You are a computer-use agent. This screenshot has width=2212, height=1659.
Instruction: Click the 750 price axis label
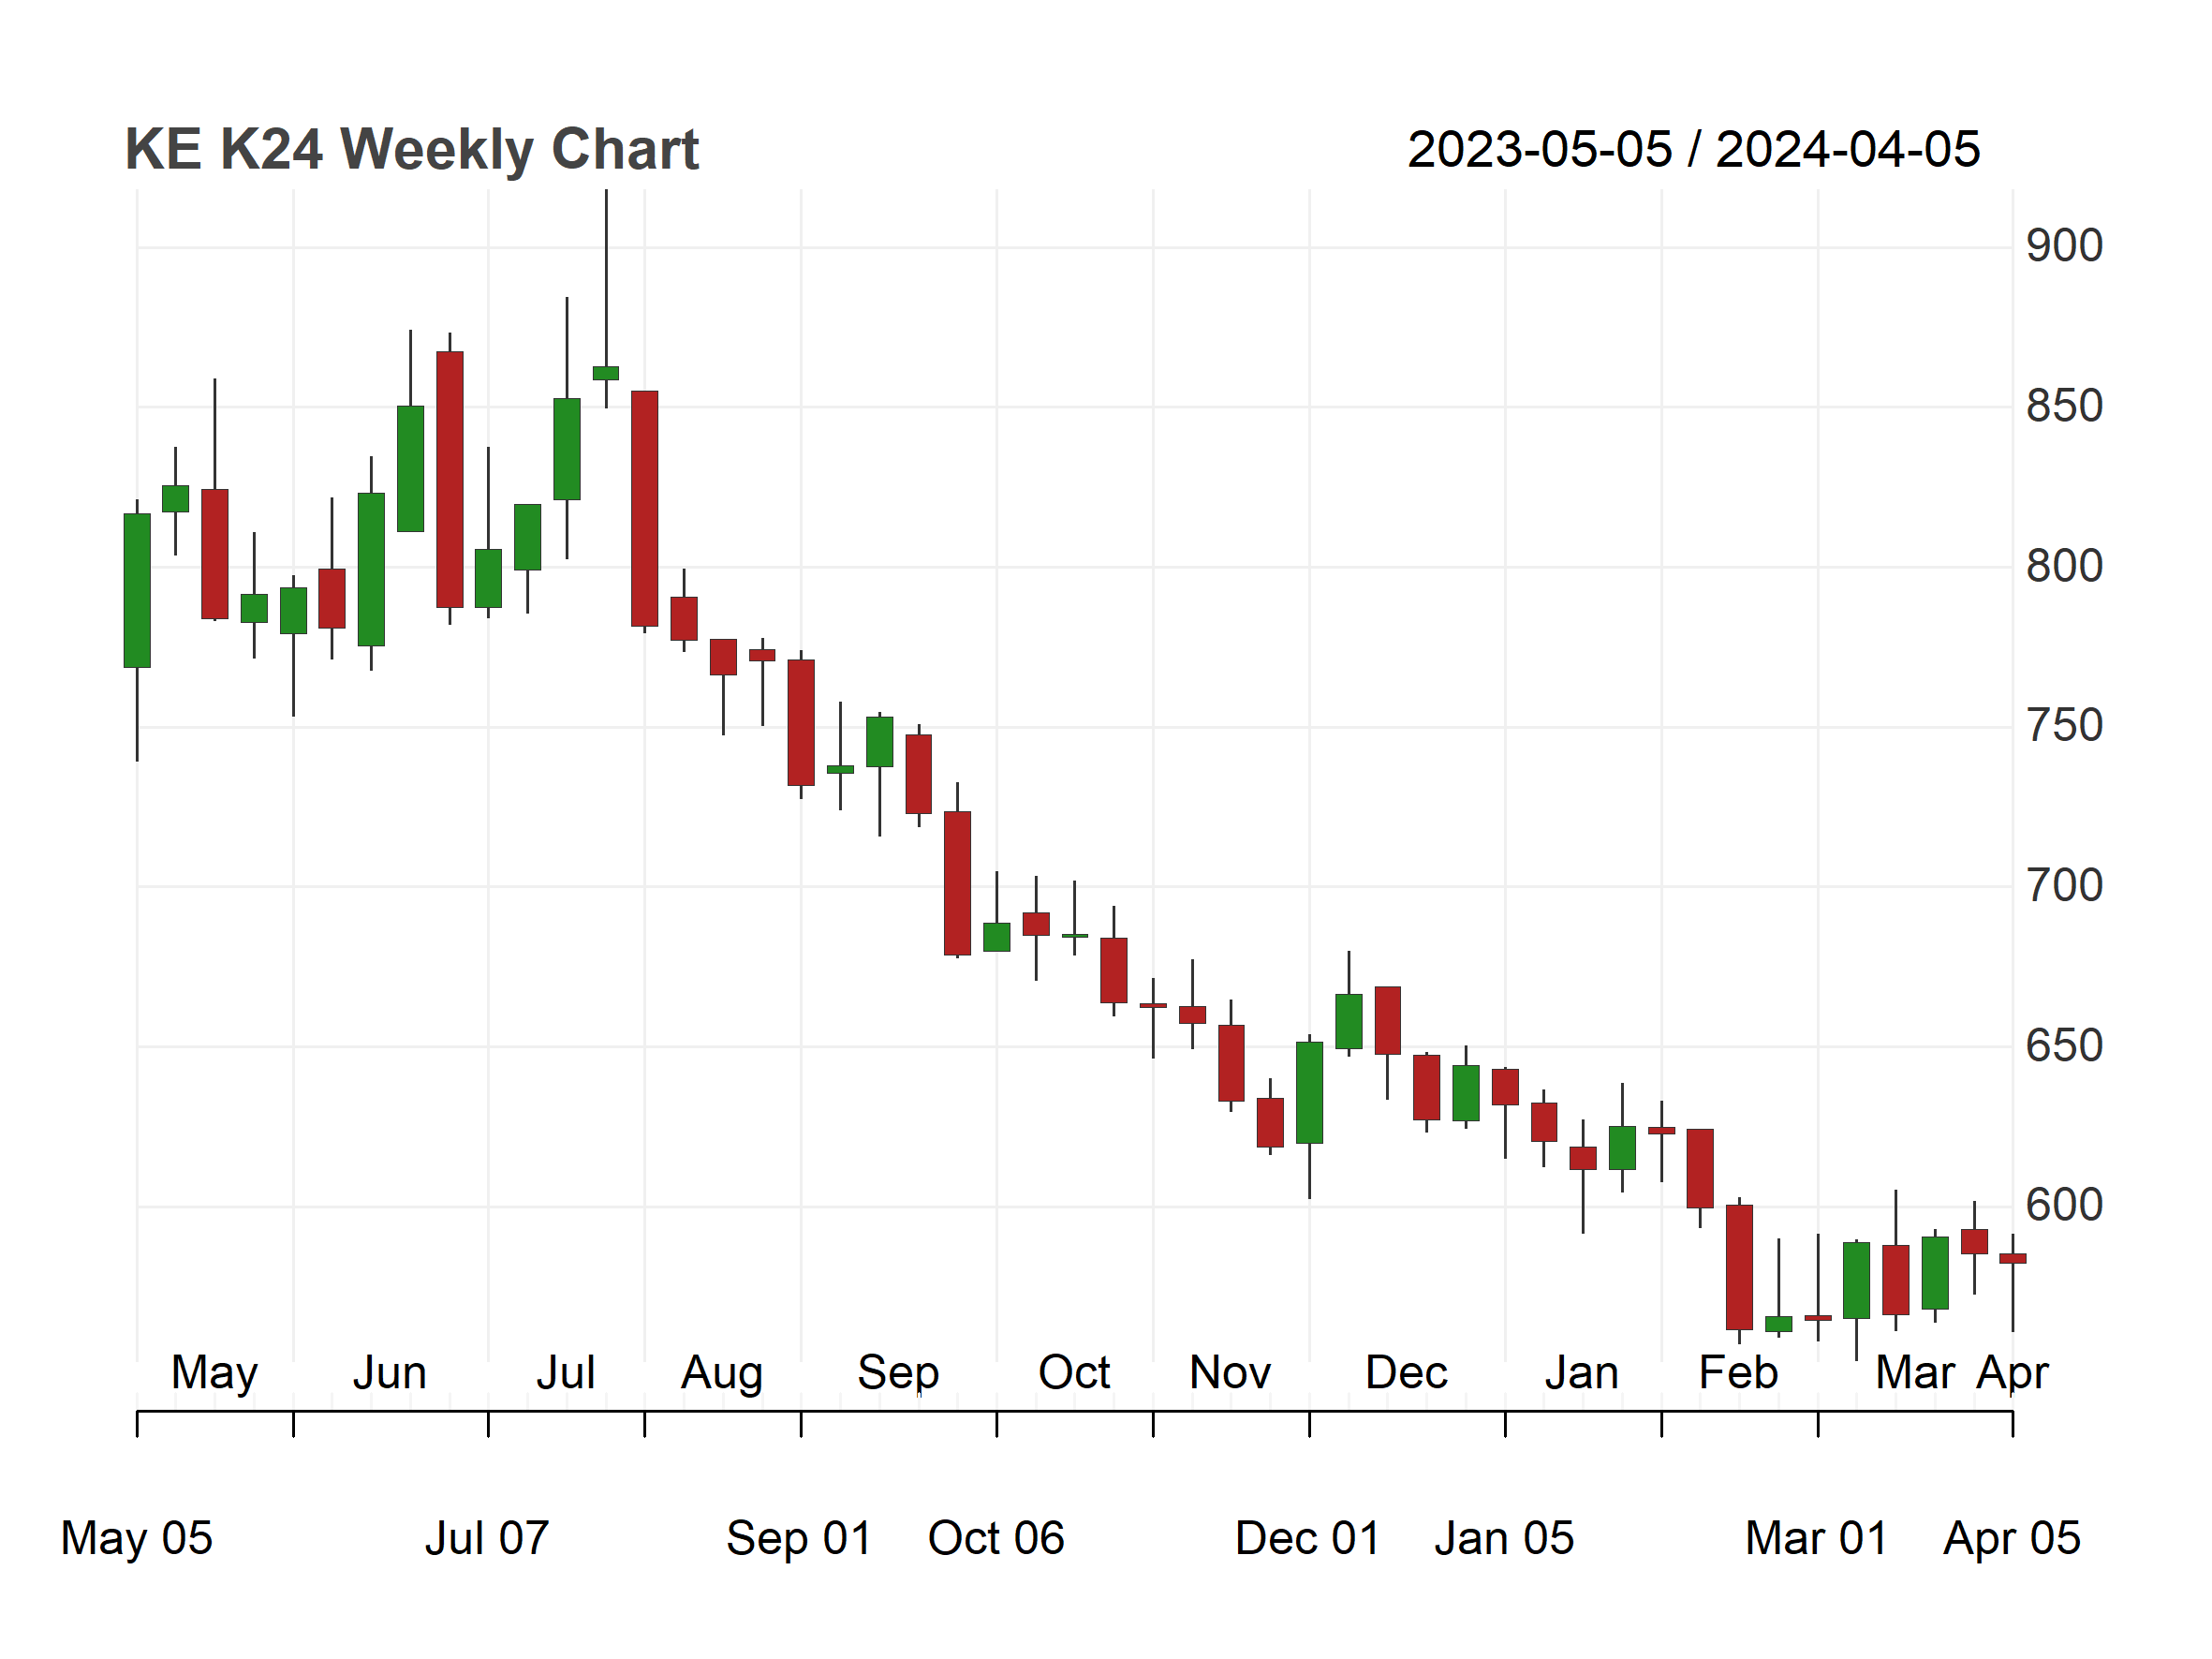click(x=2064, y=726)
